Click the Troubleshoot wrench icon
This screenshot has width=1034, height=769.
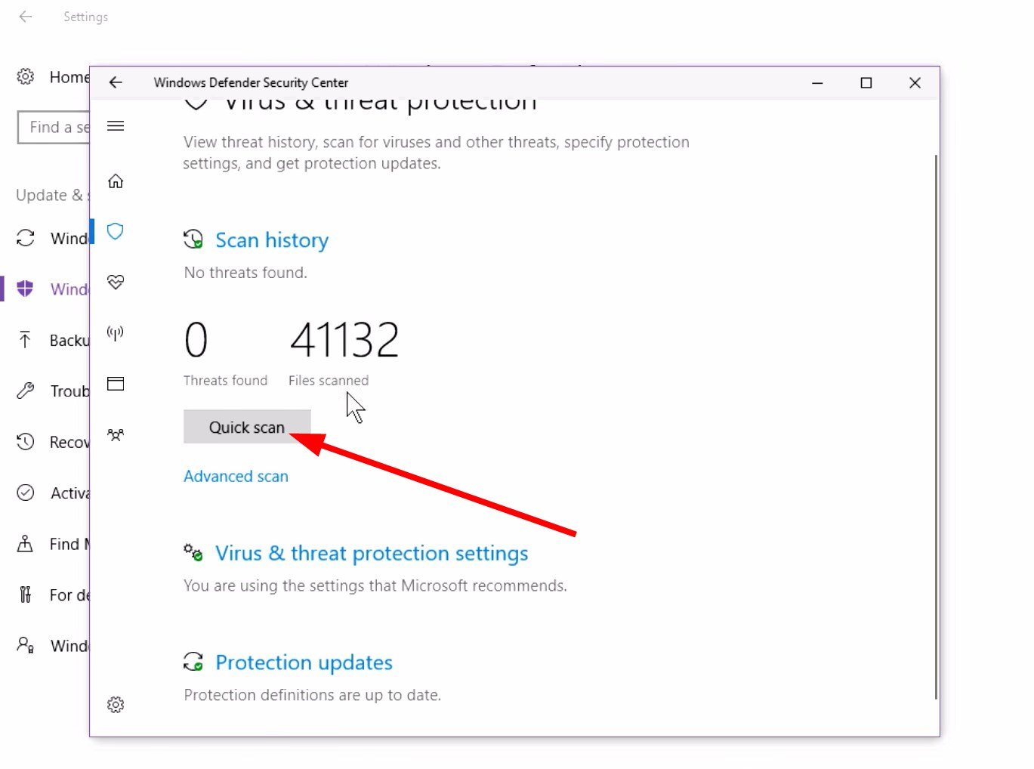26,391
